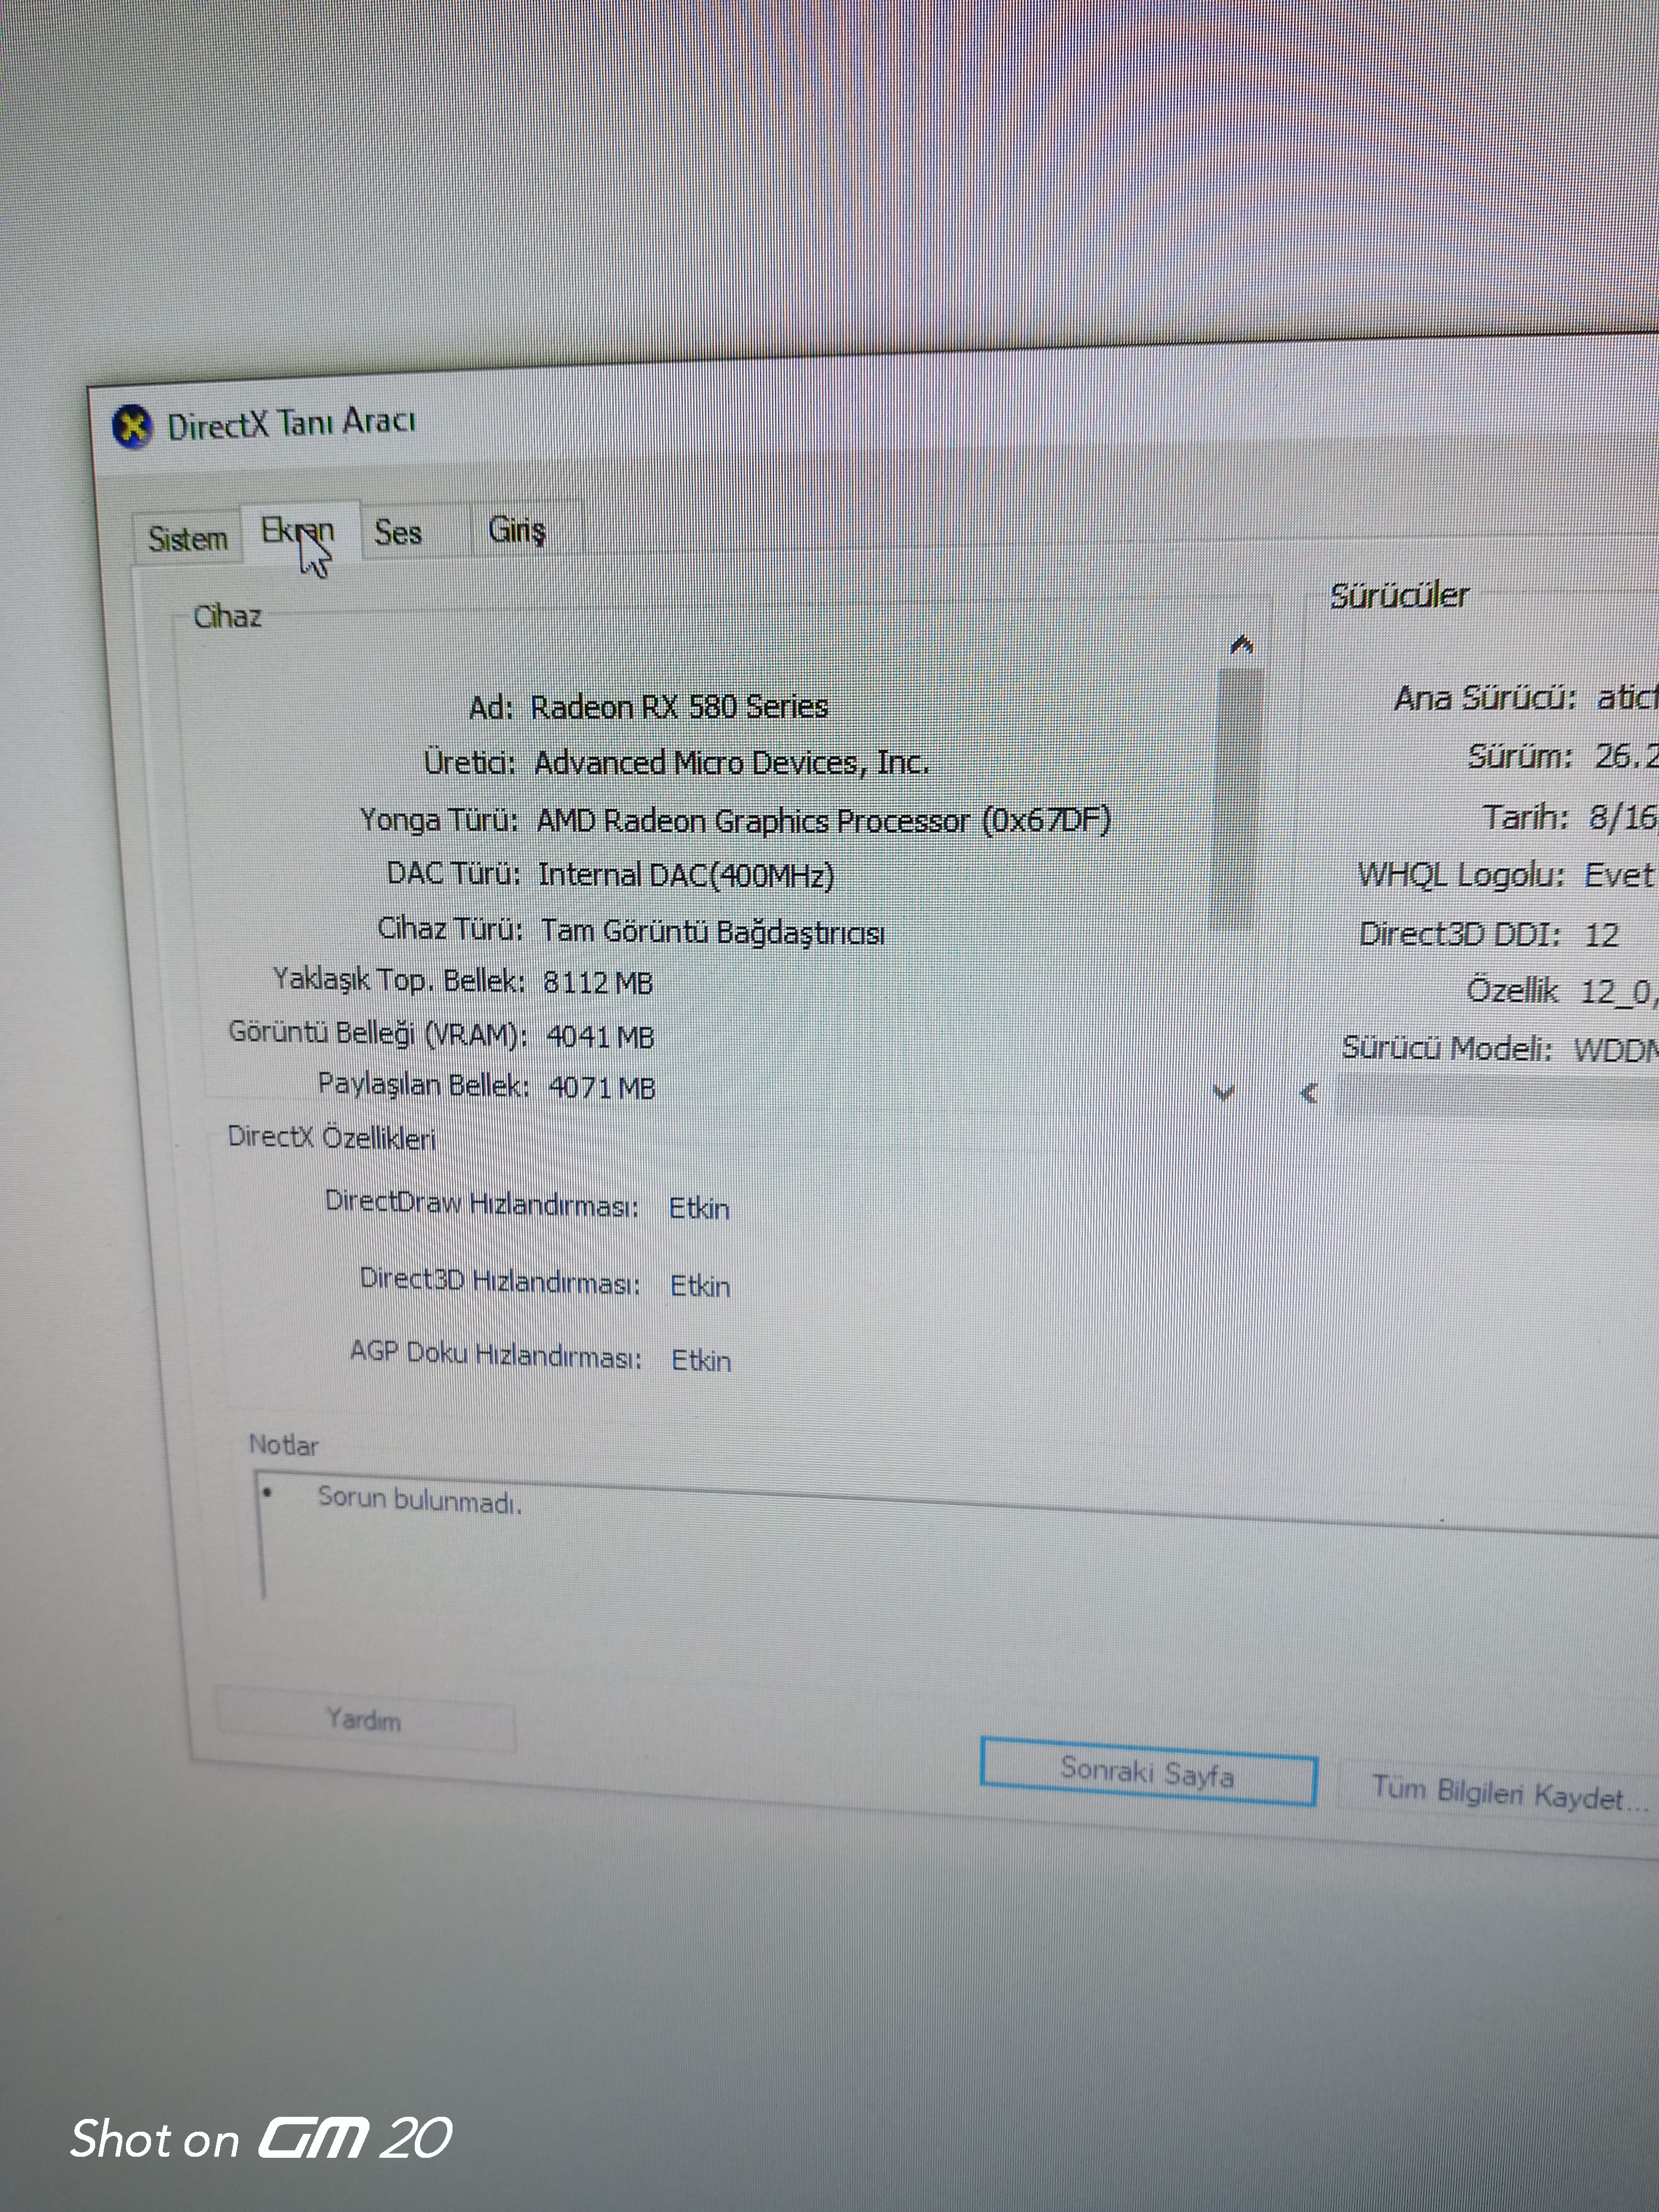1659x2212 pixels.
Task: Click the 'Sürücü Modeli:' label
Action: (1447, 1048)
